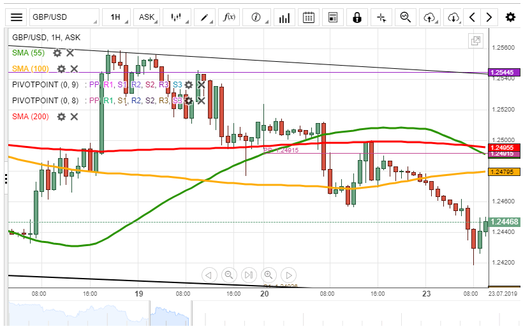523x329 pixels.
Task: Click the bar chart volume icon
Action: coord(284,17)
